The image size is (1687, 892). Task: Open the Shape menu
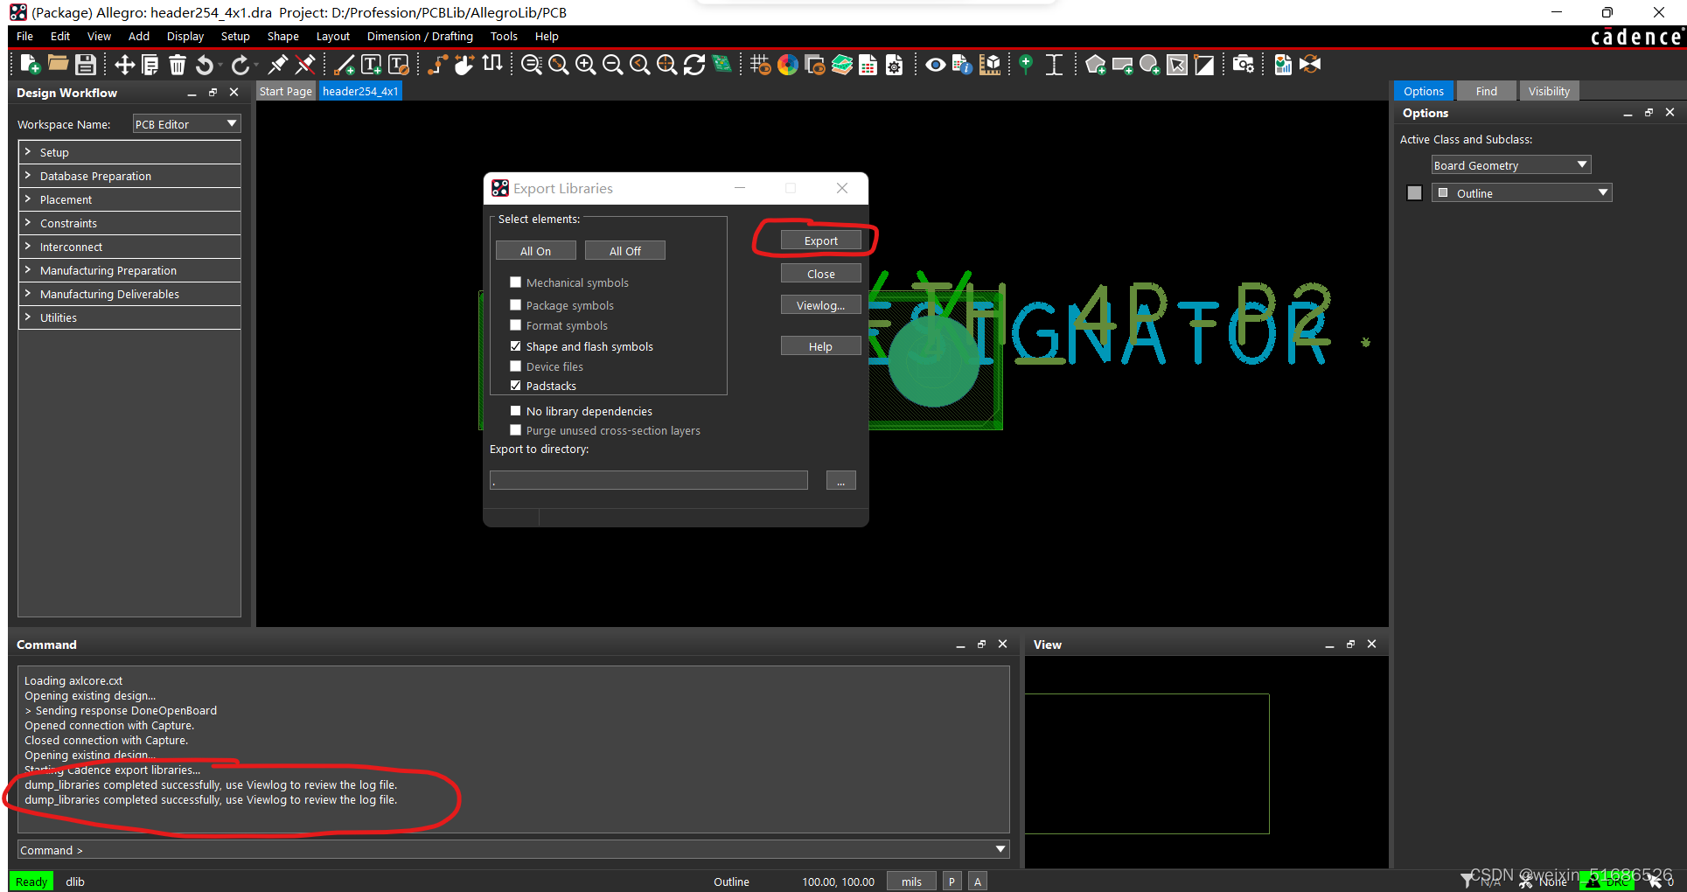coord(282,37)
